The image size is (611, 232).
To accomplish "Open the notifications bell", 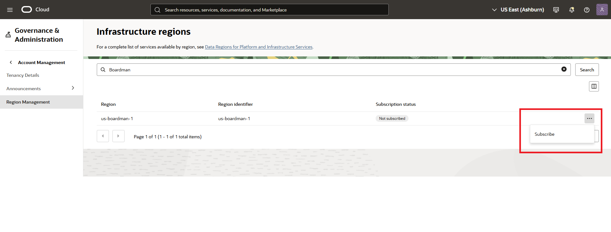I will 572,10.
